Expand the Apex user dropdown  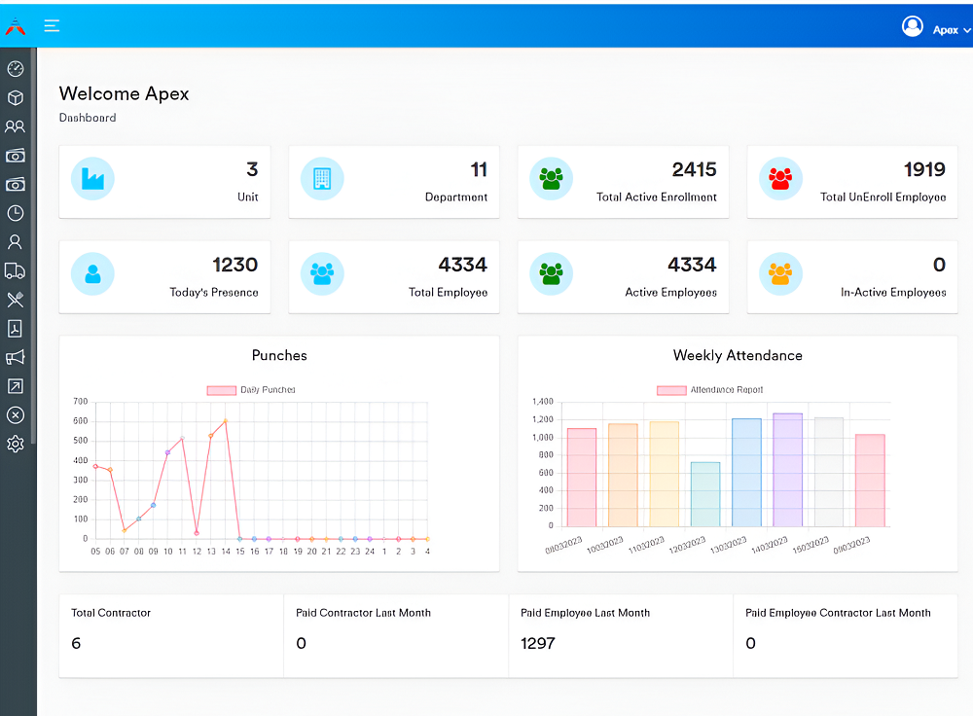pos(952,30)
